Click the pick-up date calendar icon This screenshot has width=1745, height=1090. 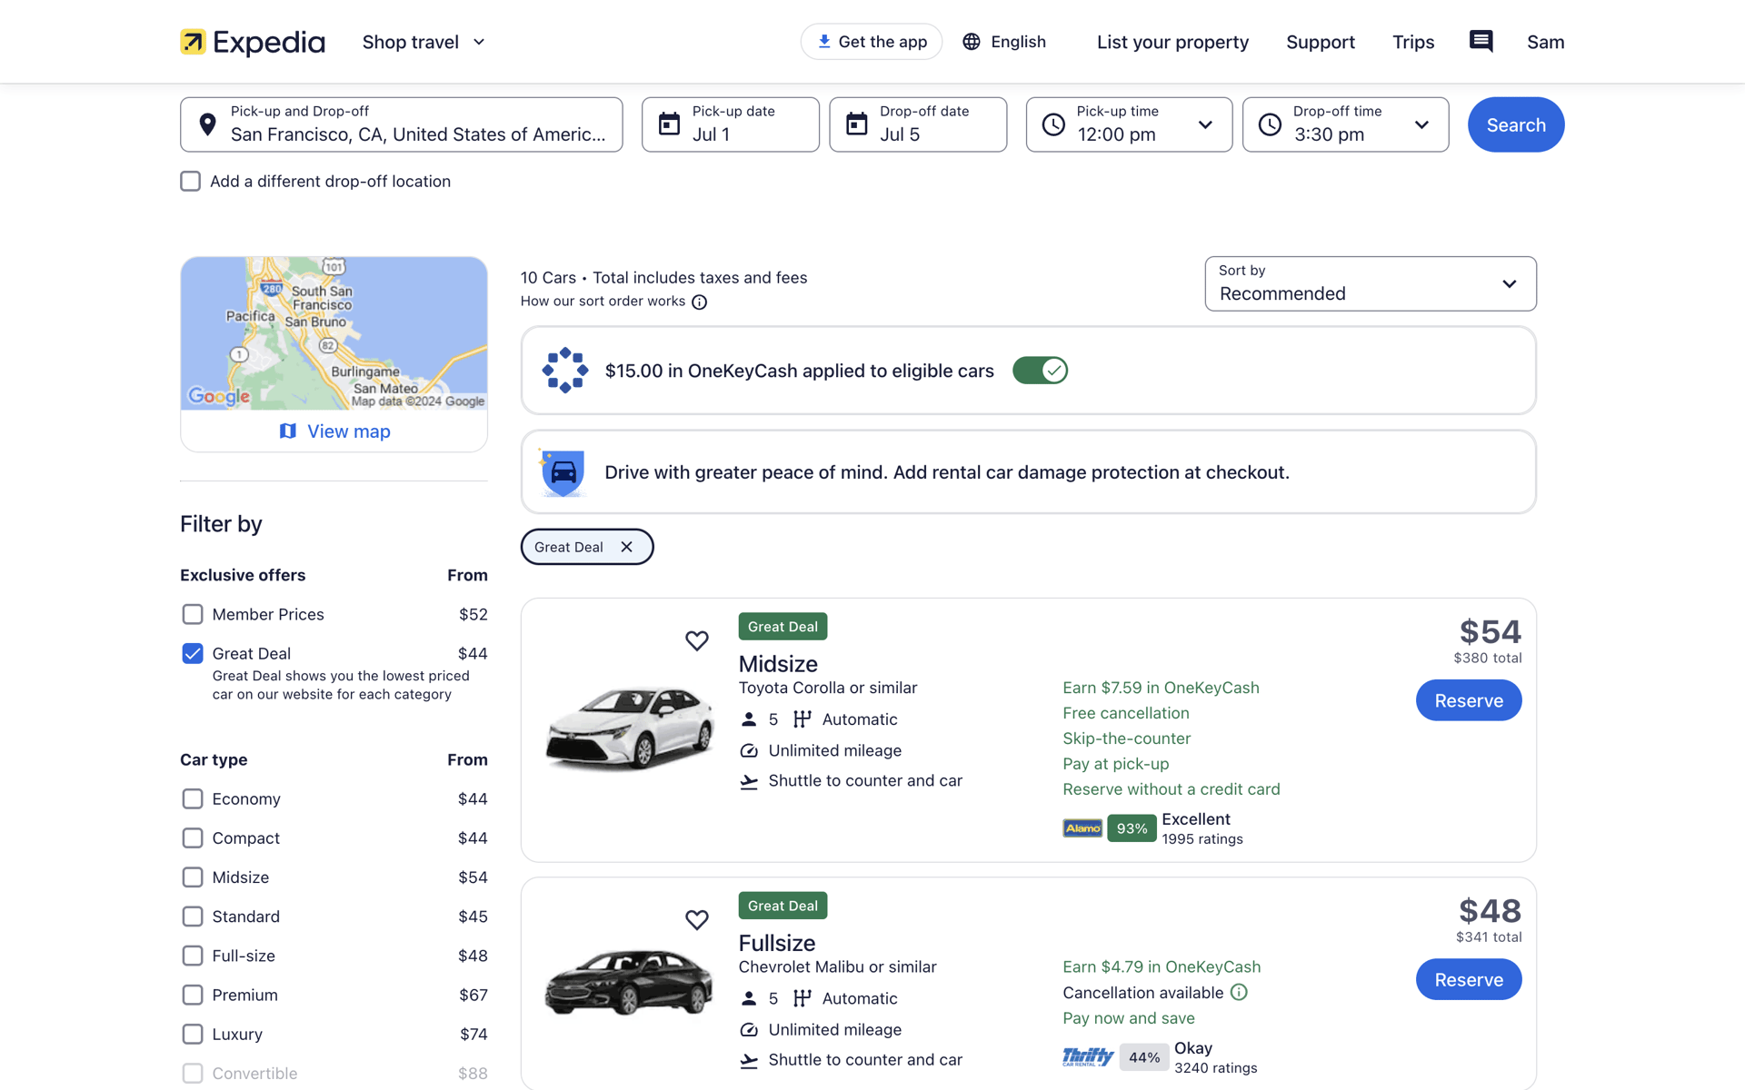point(669,124)
